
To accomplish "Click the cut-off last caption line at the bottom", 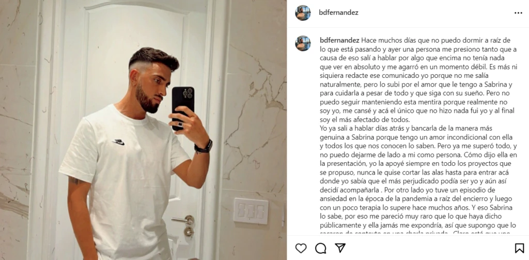I will click(415, 232).
